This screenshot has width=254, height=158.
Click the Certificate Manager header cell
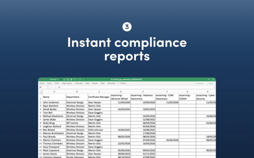point(99,97)
